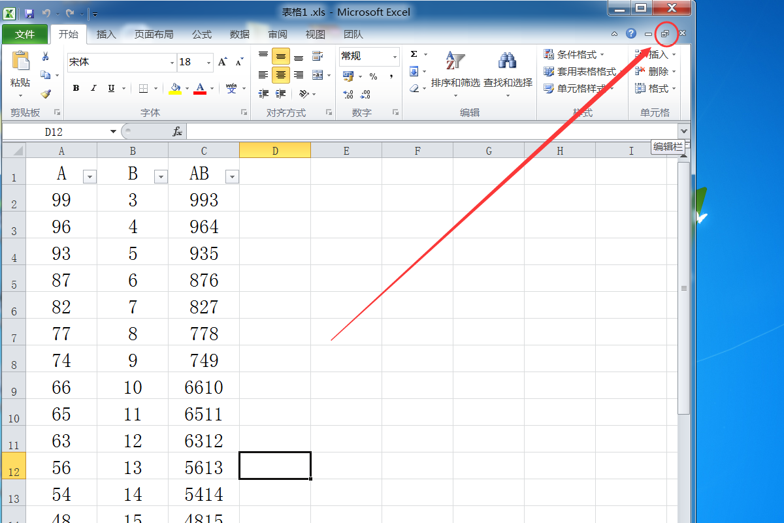Viewport: 784px width, 523px height.
Task: Open the filter dropdown in AB header cell
Action: pyautogui.click(x=232, y=177)
